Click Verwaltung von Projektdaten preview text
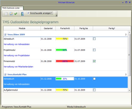 click(x=17, y=55)
